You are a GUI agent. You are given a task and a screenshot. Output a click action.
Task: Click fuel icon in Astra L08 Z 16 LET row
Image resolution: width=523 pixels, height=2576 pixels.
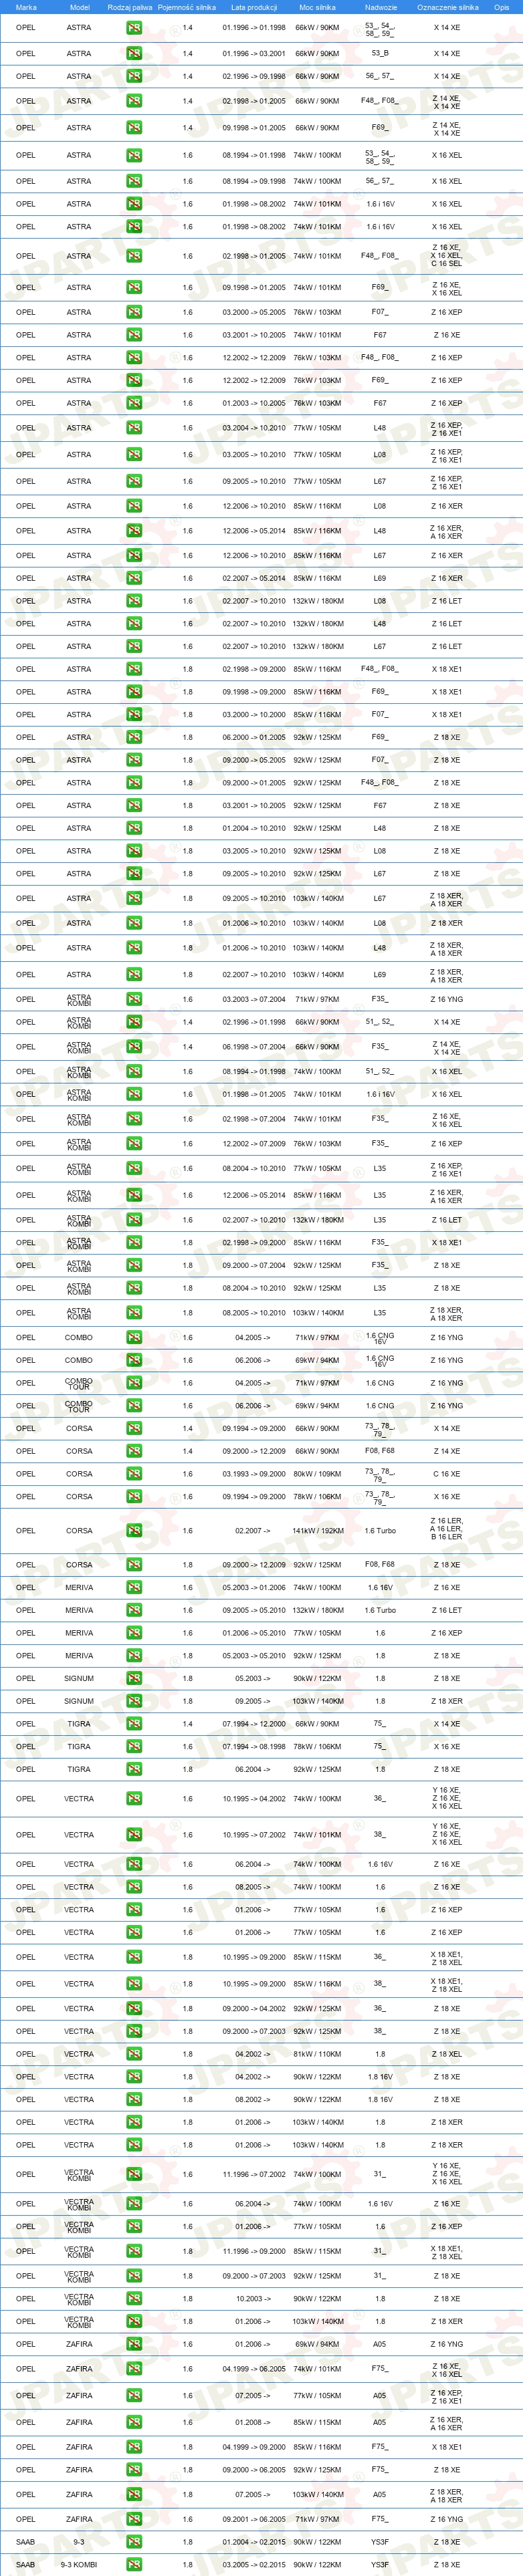134,601
